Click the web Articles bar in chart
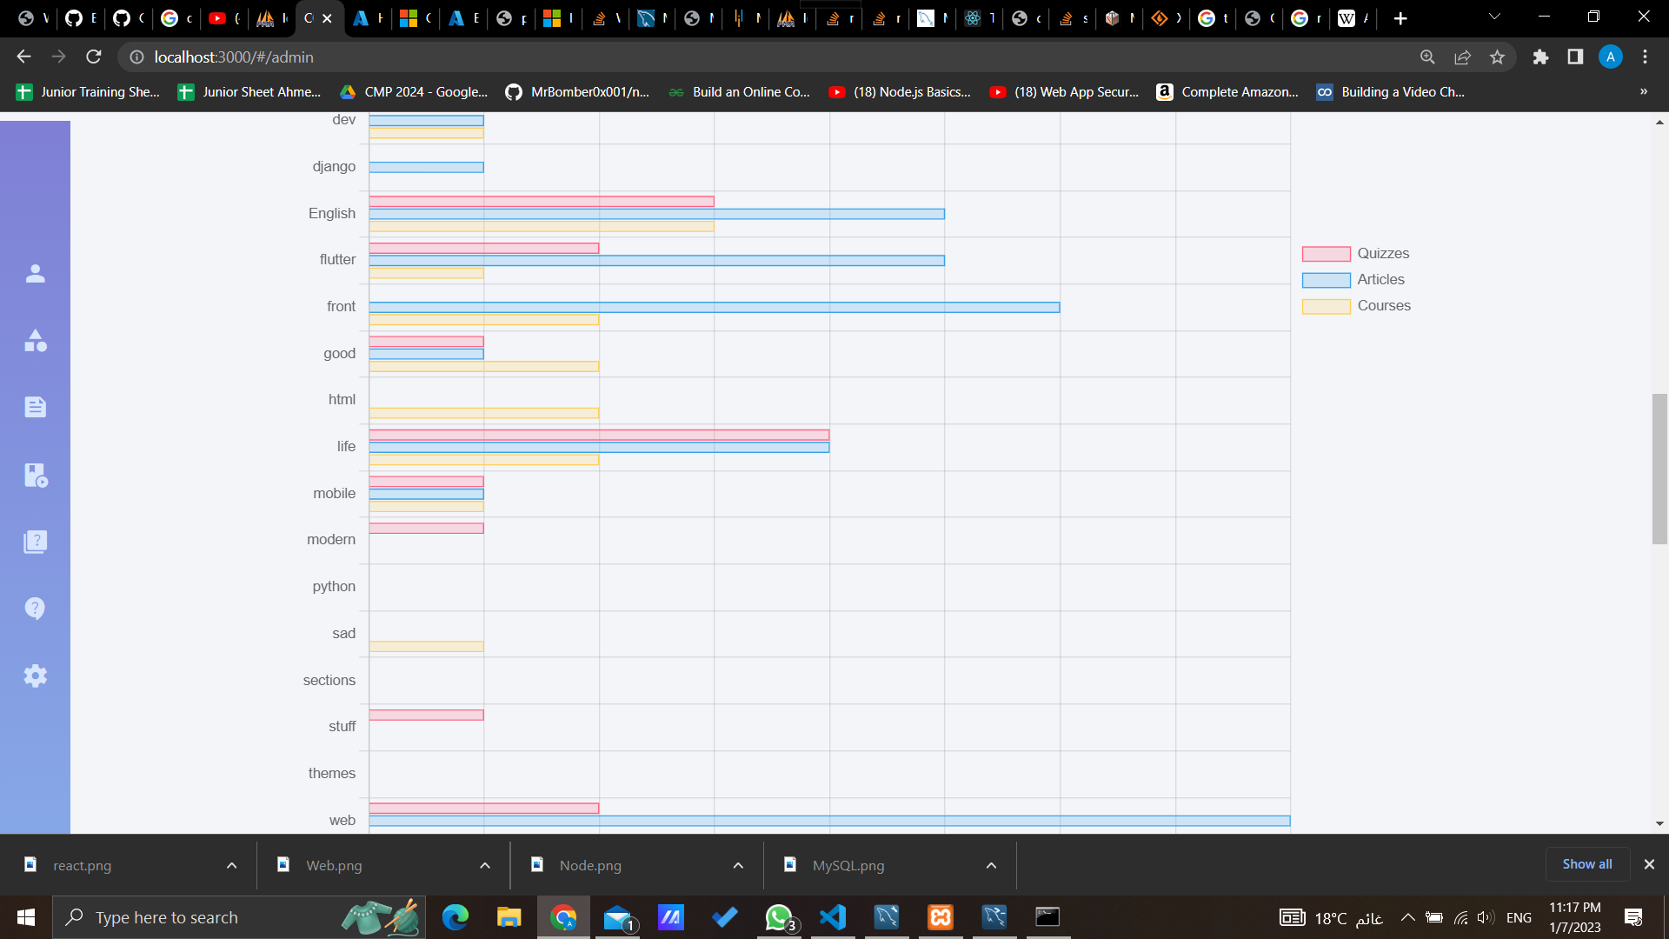This screenshot has height=939, width=1669. [x=828, y=821]
